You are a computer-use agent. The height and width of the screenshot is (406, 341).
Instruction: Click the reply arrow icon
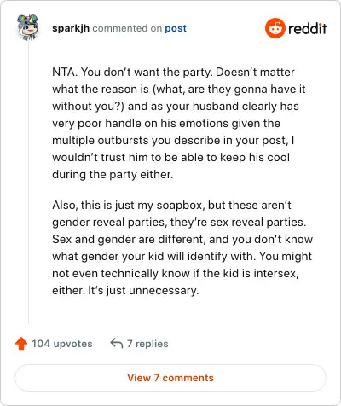(117, 343)
